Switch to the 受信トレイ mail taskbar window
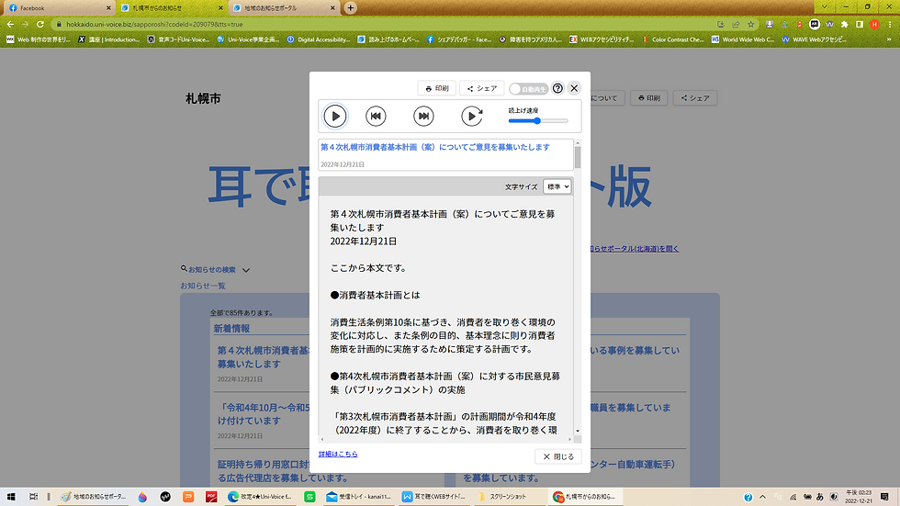This screenshot has width=900, height=506. click(359, 497)
